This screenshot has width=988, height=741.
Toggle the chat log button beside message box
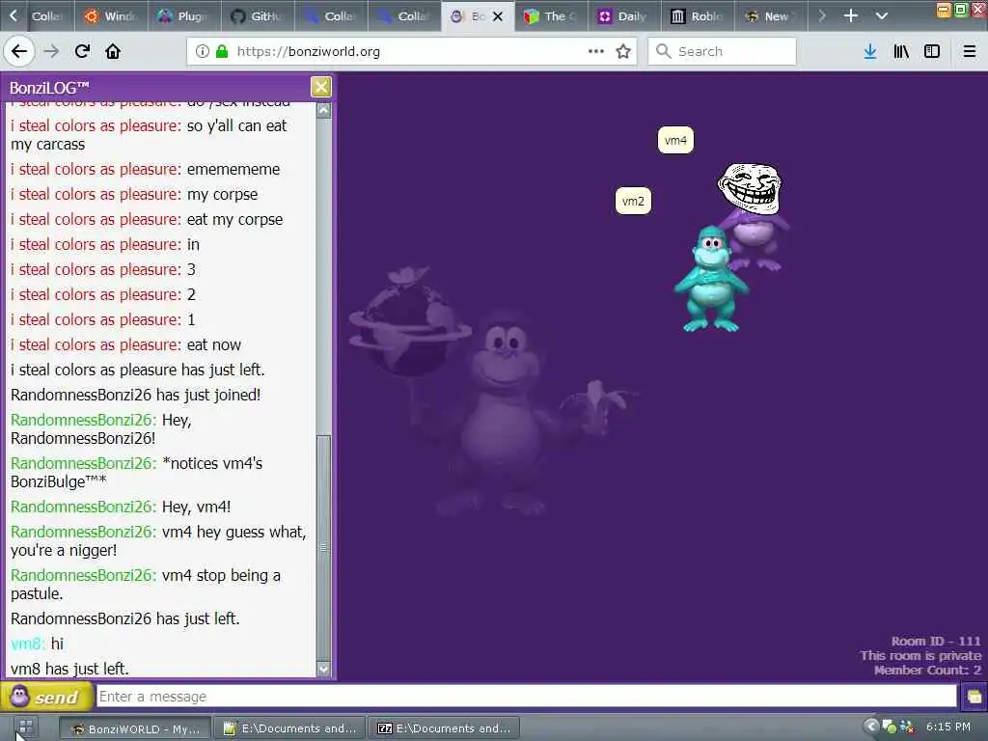coord(974,697)
